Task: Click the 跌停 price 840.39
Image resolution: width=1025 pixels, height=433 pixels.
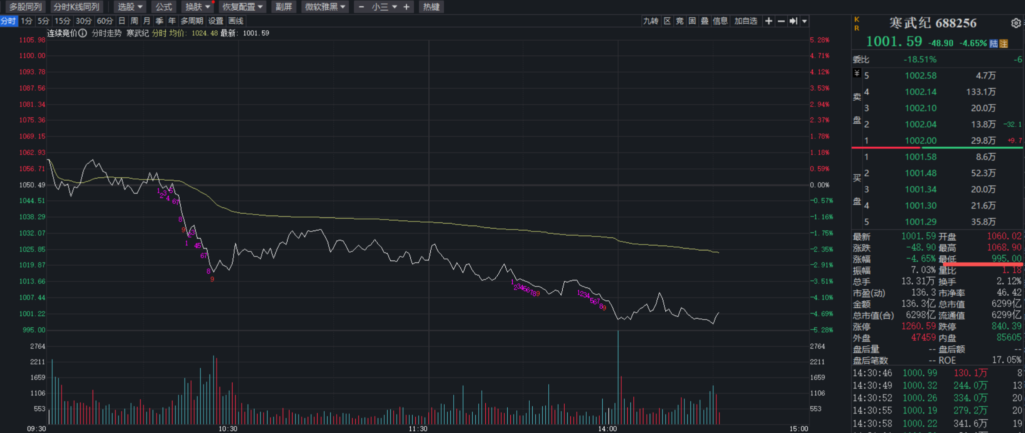Action: [1006, 326]
